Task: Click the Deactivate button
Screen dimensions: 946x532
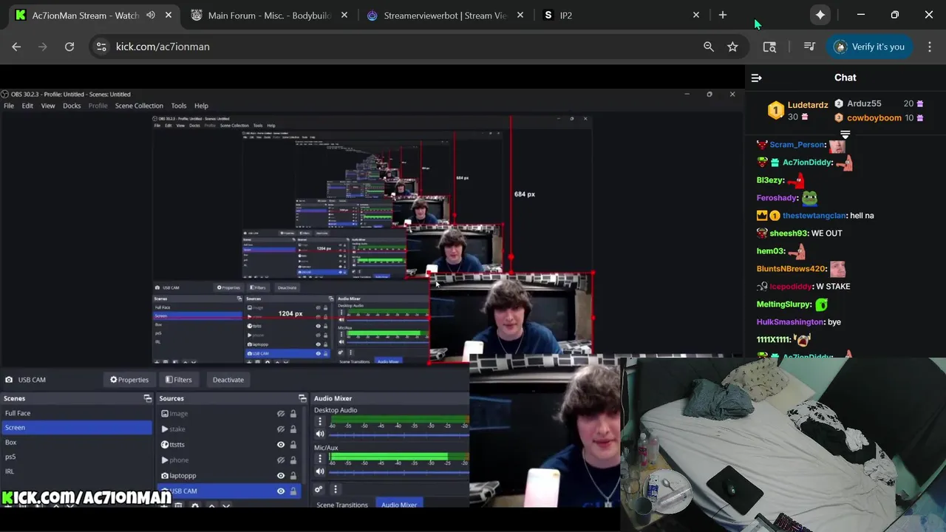Action: tap(228, 380)
